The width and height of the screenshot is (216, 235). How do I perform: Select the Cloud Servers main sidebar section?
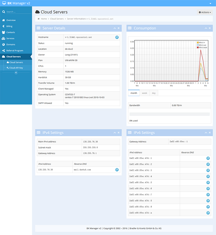pos(16,57)
